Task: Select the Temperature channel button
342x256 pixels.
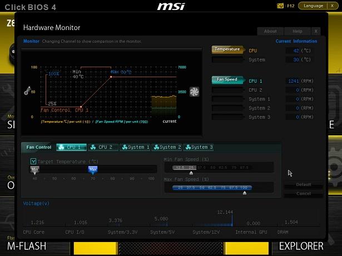Action: click(227, 49)
